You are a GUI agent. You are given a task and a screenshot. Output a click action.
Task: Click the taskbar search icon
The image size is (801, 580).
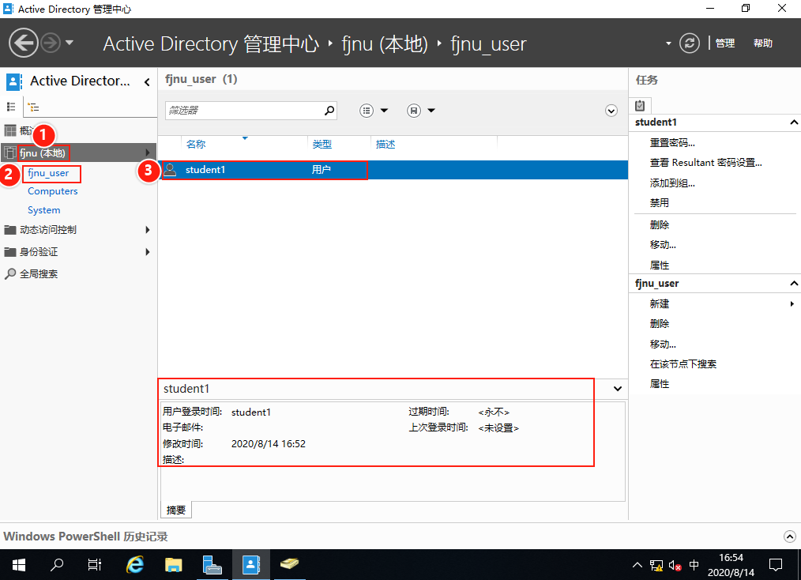[57, 565]
